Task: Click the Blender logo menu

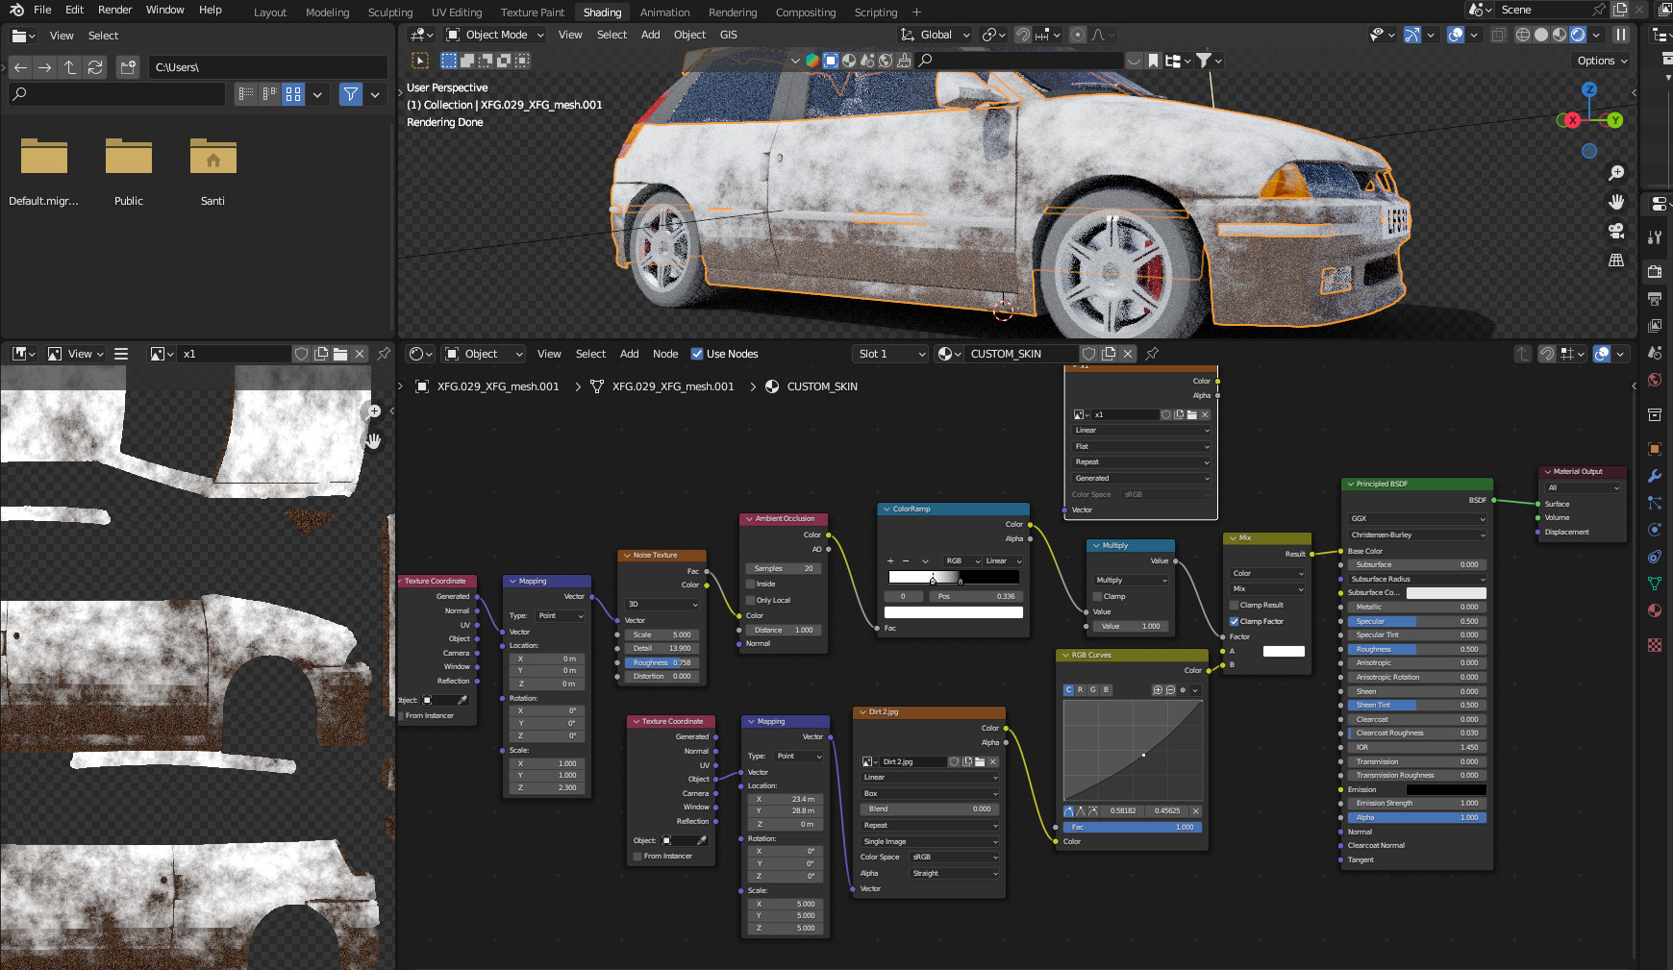Action: point(16,10)
